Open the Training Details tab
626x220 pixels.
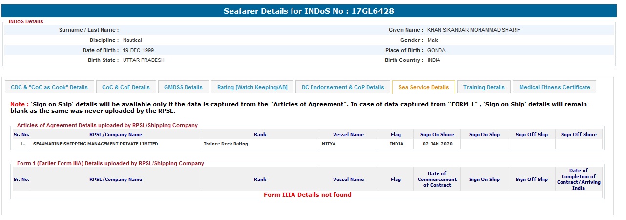(484, 87)
